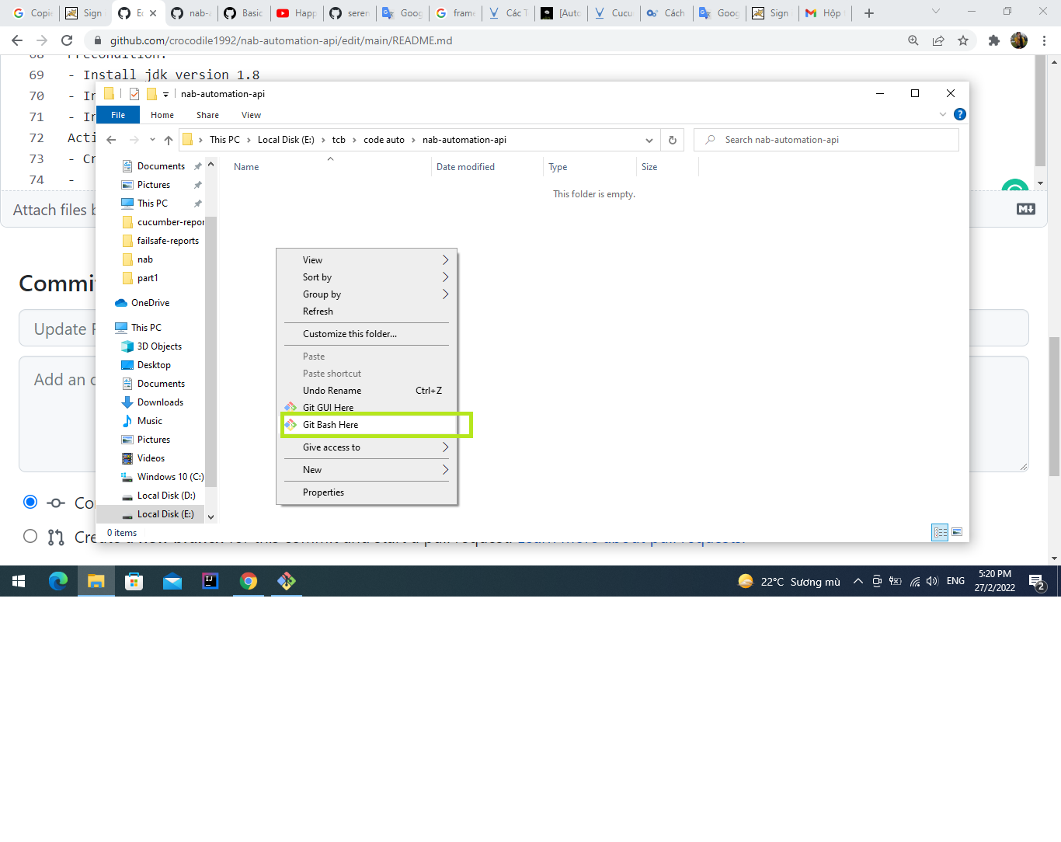Viewport: 1061px width, 842px height.
Task: Expand the View submenu arrow
Action: point(446,260)
